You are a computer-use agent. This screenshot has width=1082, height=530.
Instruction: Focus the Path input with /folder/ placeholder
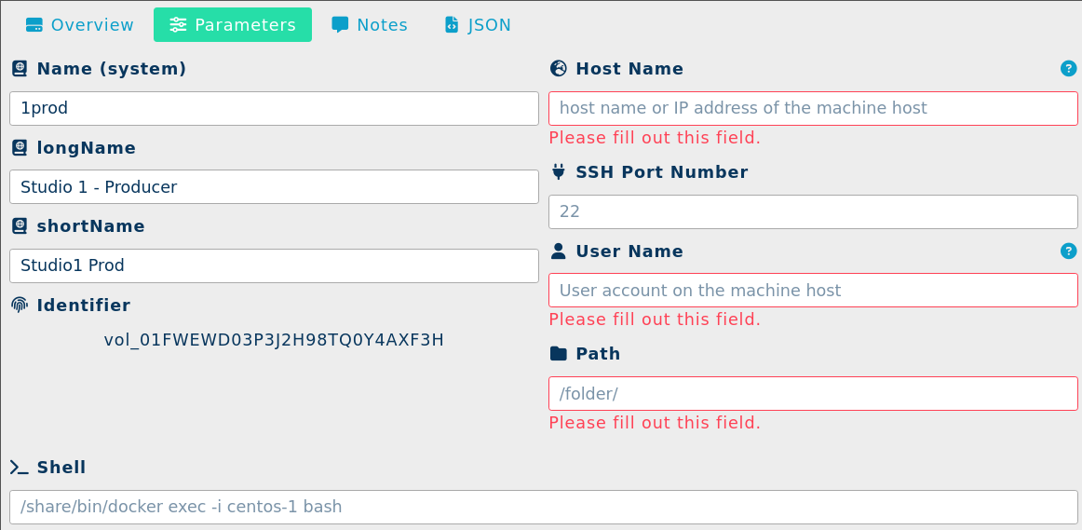pyautogui.click(x=813, y=393)
